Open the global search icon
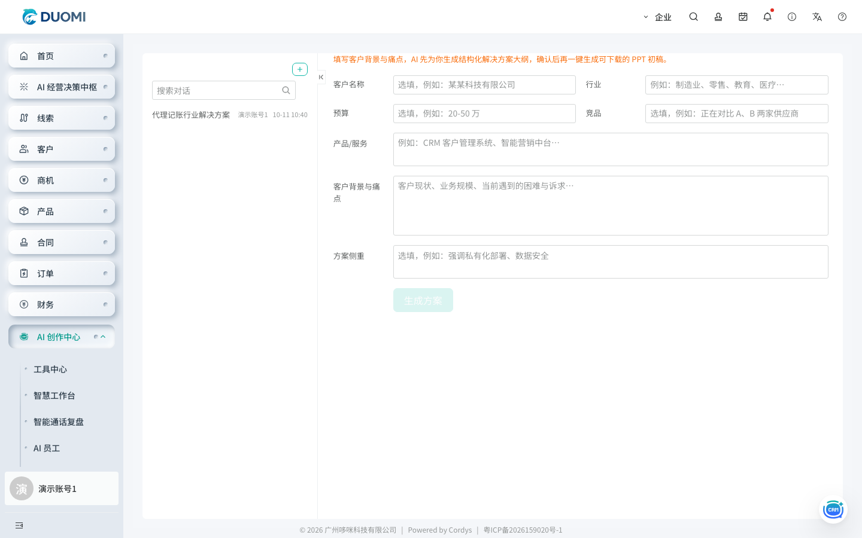The height and width of the screenshot is (538, 862). click(x=694, y=17)
